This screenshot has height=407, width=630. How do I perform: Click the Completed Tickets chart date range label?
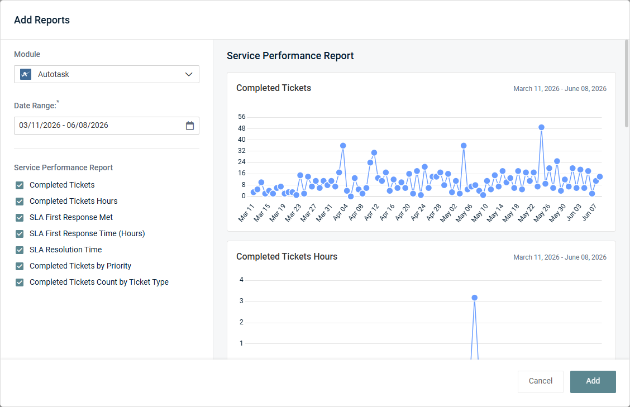point(560,89)
